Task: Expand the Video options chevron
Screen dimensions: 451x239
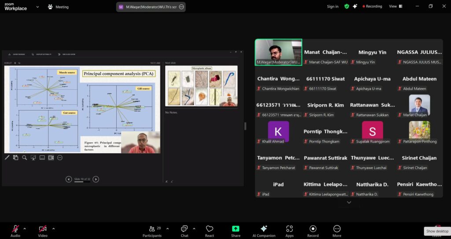Action: pos(53,228)
